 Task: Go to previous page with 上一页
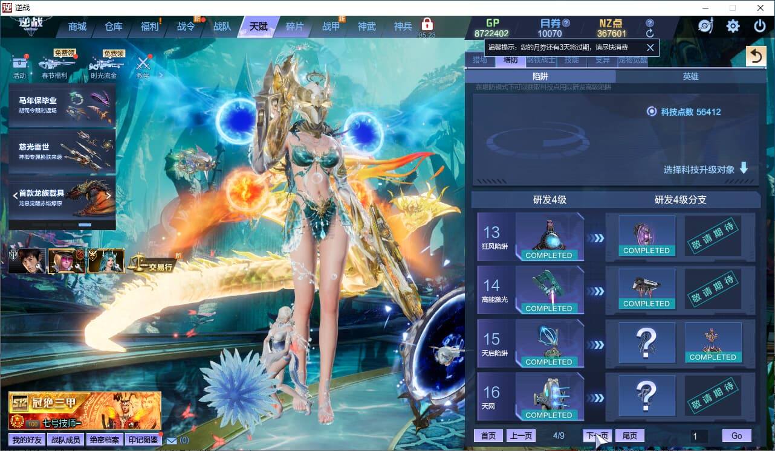click(x=520, y=436)
